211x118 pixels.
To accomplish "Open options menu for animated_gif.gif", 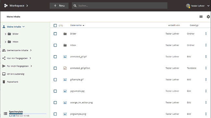I will tap(206, 57).
